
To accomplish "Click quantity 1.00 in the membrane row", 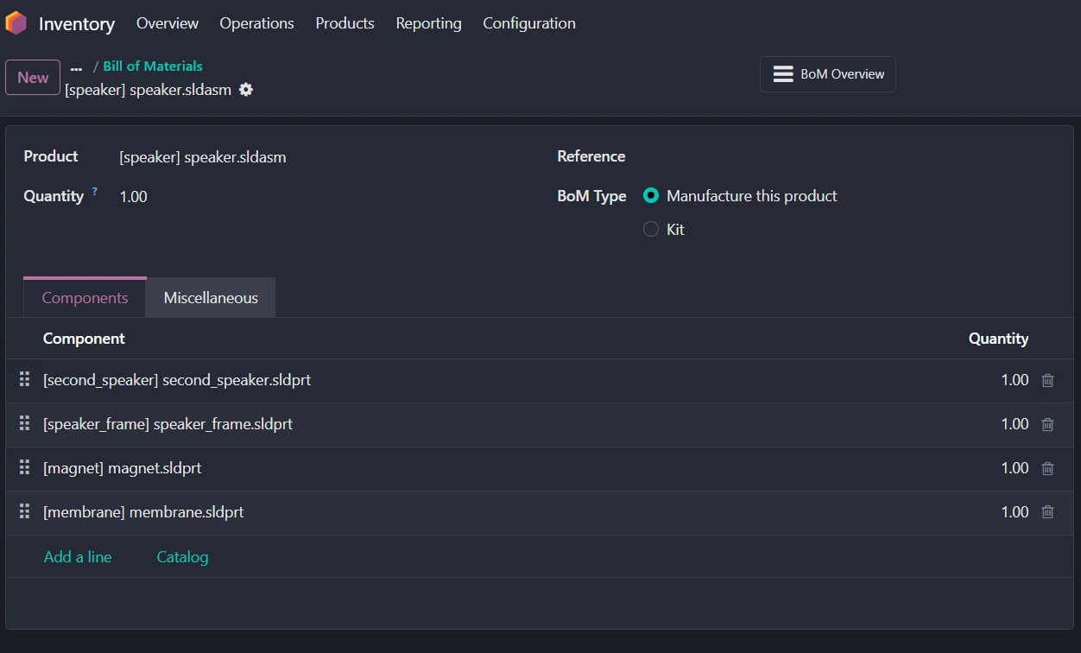I will point(1015,512).
